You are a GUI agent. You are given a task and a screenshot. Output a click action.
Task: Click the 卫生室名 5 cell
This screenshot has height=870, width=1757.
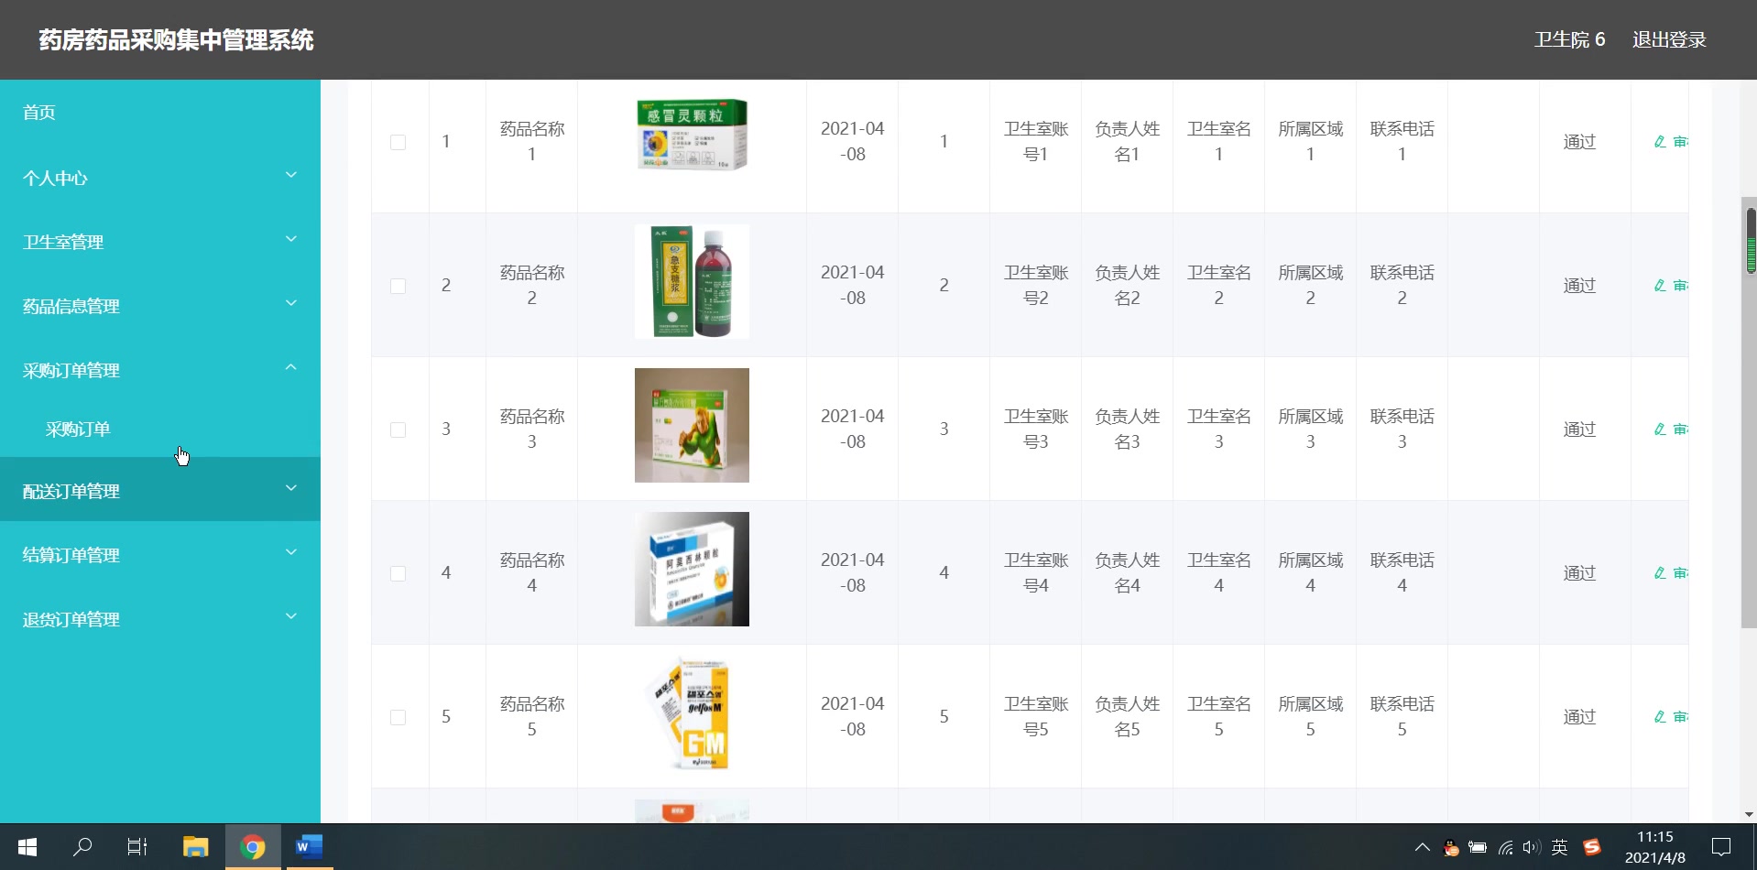(1219, 717)
